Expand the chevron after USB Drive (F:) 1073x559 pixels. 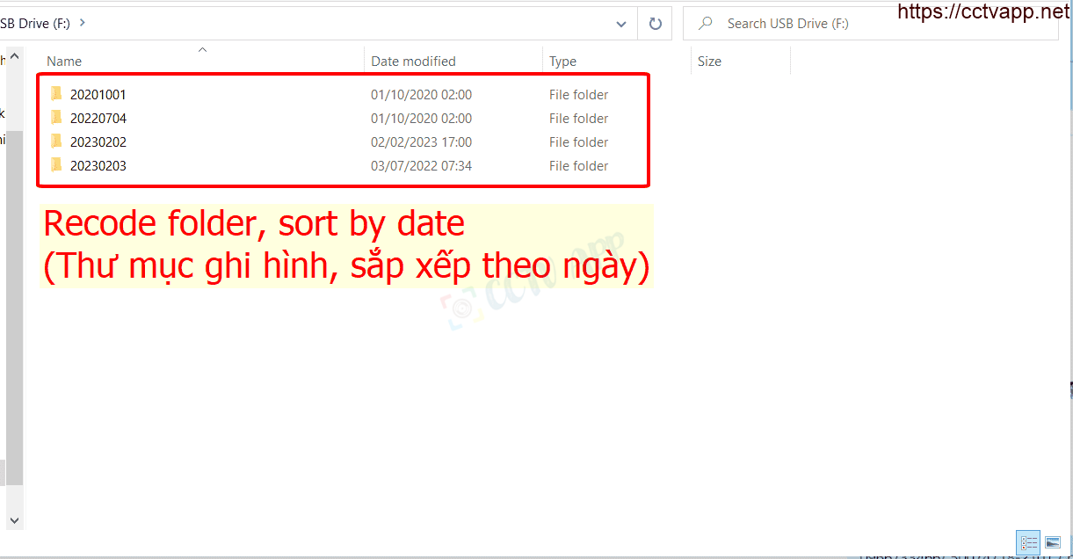pyautogui.click(x=83, y=24)
